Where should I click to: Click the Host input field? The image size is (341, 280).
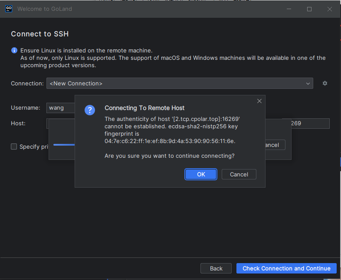click(61, 124)
